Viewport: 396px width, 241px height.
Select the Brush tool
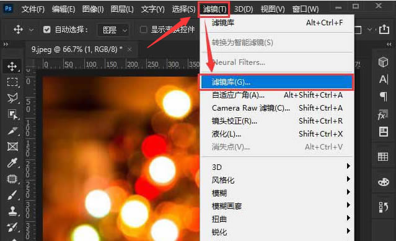coord(12,195)
